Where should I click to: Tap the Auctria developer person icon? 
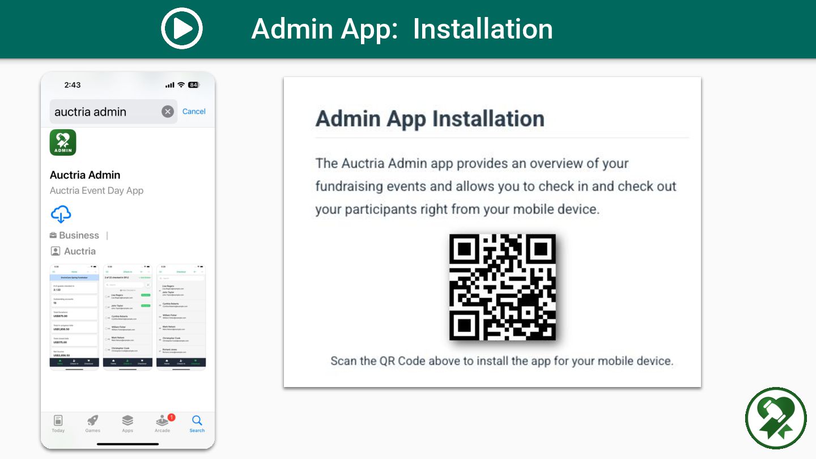coord(55,251)
